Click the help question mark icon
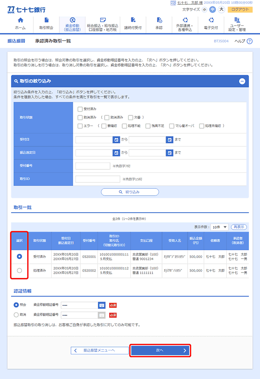260x379 pixels. (x=250, y=41)
